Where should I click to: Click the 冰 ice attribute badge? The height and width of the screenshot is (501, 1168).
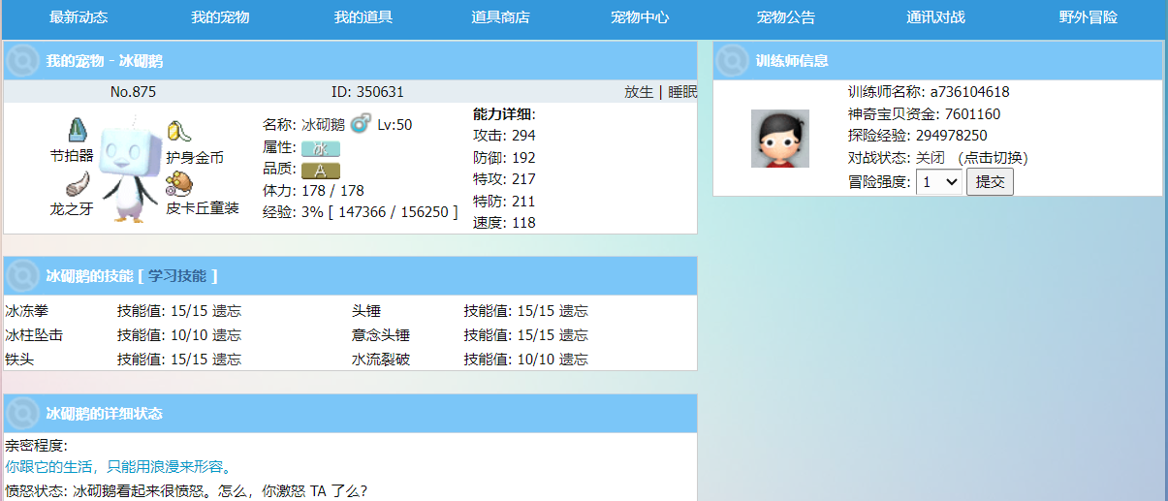pos(321,148)
